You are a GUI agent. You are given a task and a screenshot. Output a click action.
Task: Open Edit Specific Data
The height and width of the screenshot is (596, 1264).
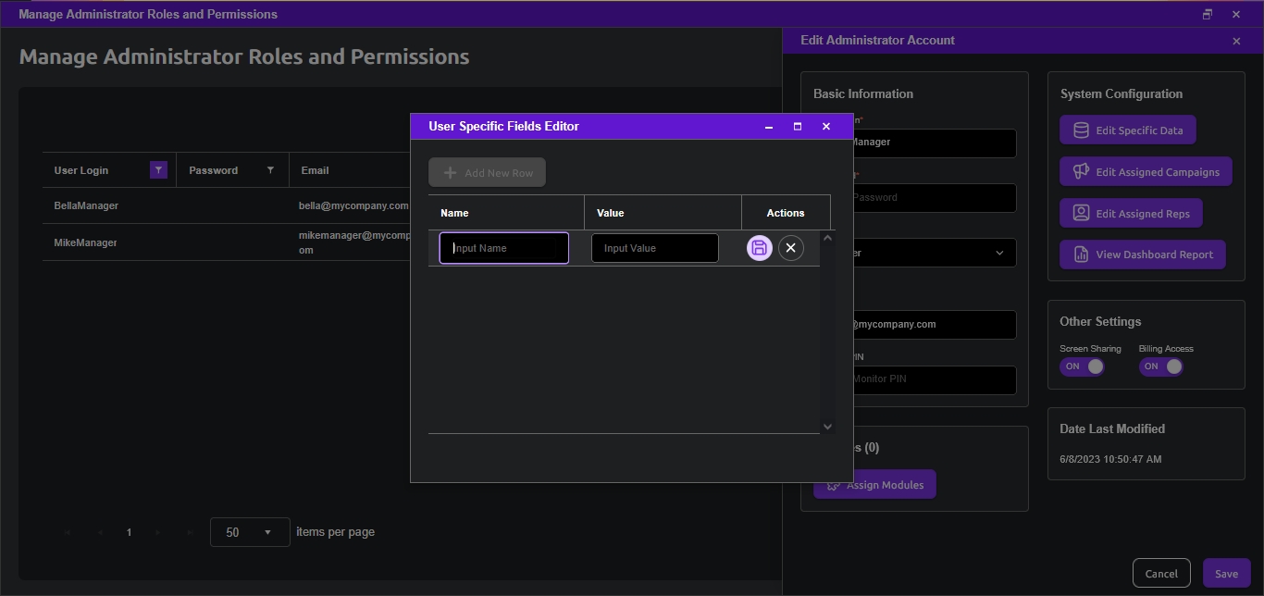(1128, 130)
